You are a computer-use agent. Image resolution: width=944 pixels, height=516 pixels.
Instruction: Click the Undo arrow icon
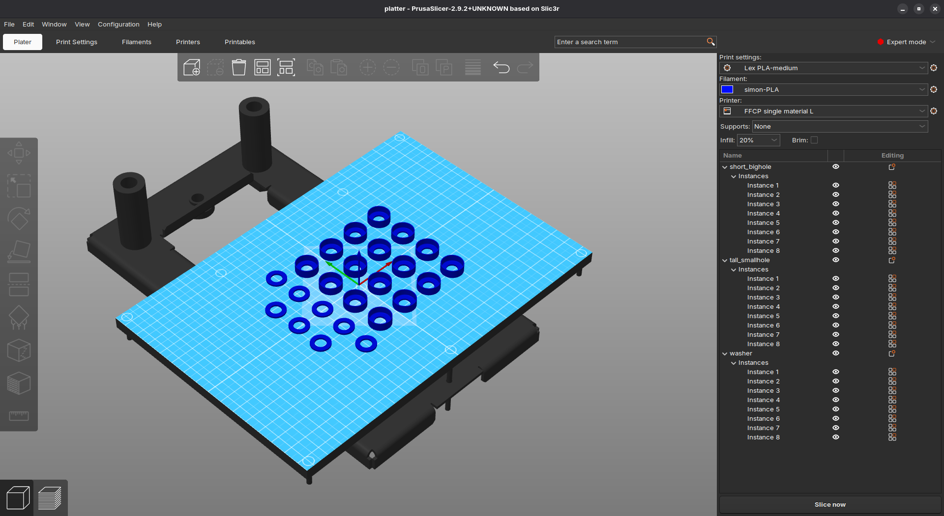tap(501, 67)
